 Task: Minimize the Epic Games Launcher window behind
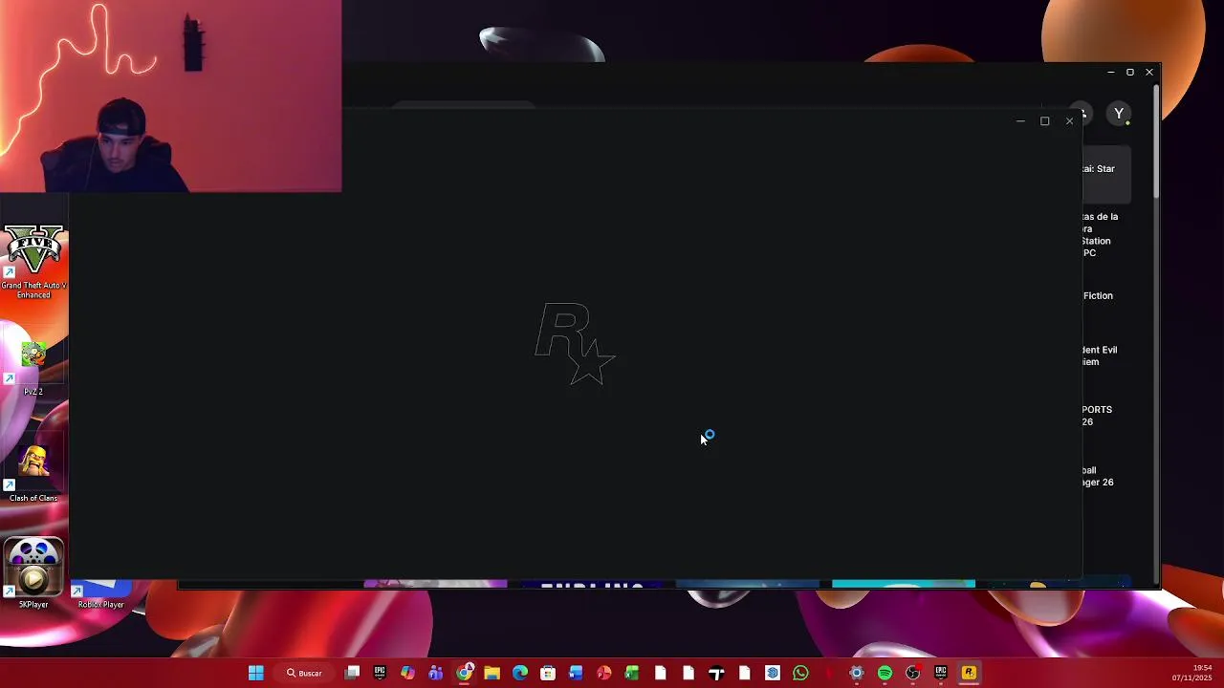[1110, 72]
